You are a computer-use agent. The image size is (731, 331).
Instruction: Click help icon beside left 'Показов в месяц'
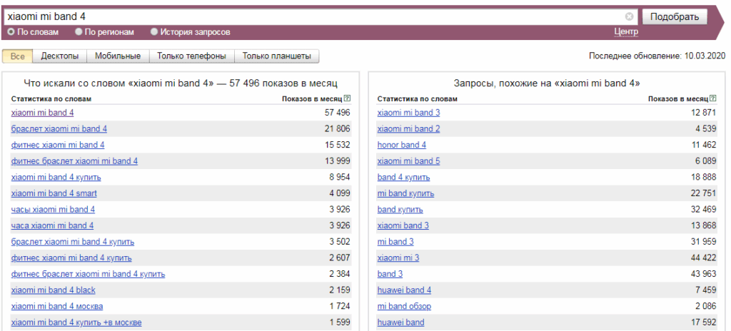[347, 98]
